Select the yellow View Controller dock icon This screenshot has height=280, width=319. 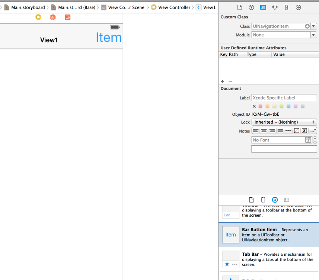click(38, 17)
